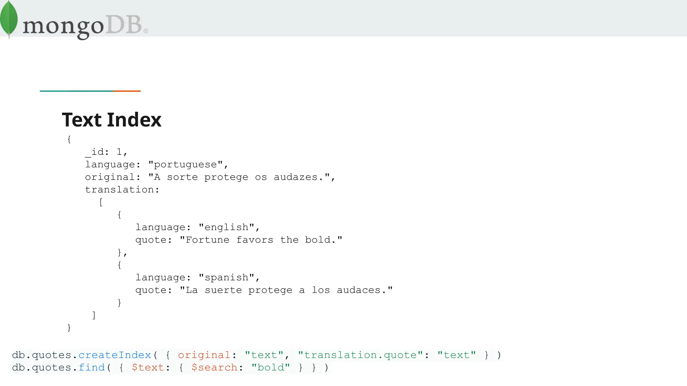The height and width of the screenshot is (386, 687).
Task: Click the find method in the query
Action: click(92, 368)
